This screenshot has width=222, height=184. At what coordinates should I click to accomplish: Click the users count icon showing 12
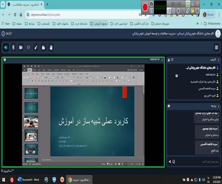(169, 60)
